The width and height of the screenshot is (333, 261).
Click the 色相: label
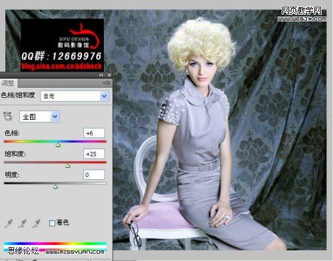click(12, 133)
